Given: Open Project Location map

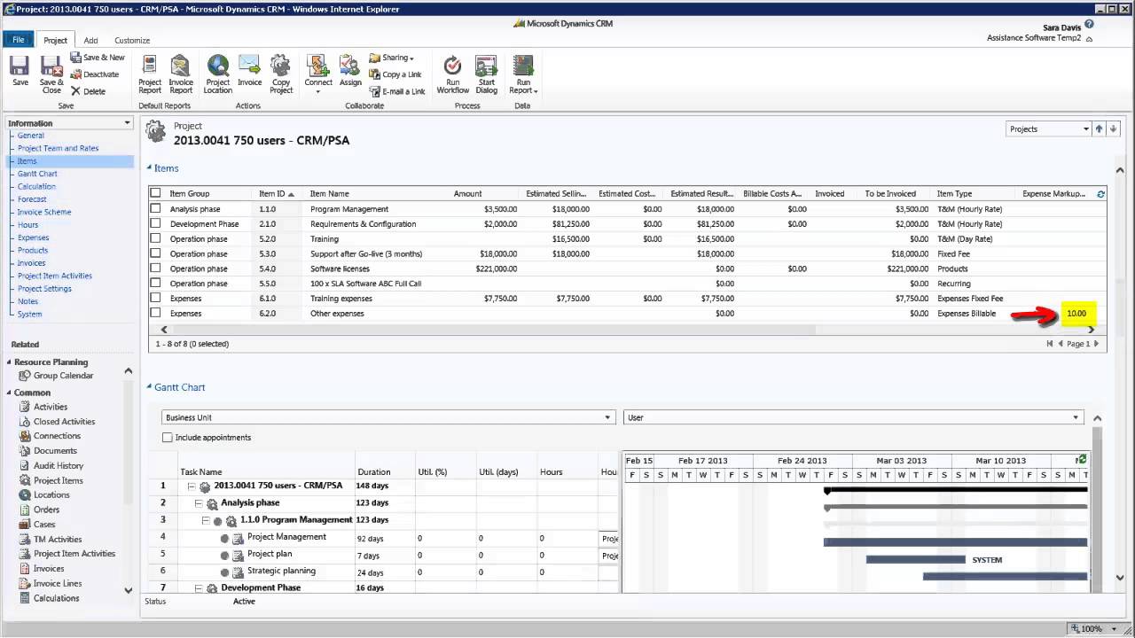Looking at the screenshot, I should [x=218, y=74].
